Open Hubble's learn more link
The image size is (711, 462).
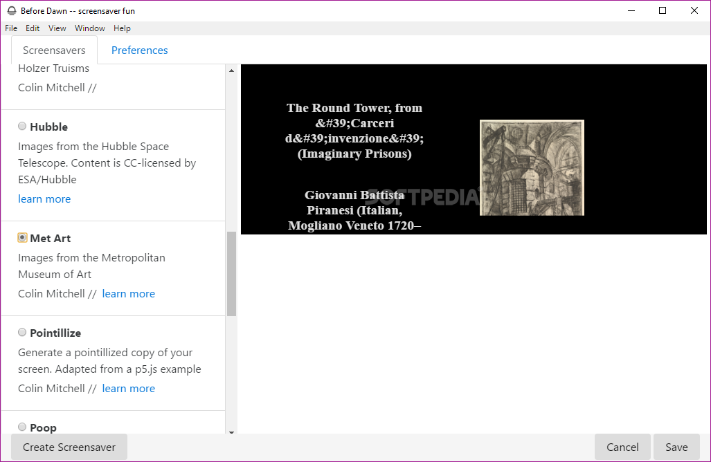44,199
